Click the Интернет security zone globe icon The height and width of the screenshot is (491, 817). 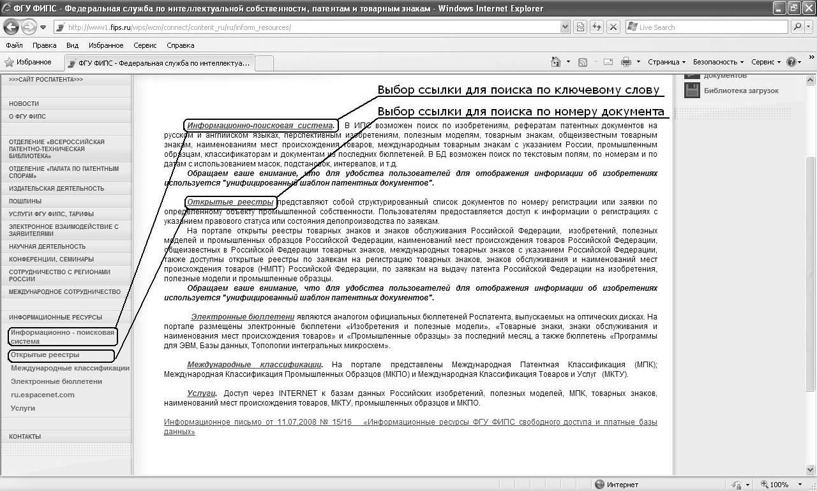(599, 485)
